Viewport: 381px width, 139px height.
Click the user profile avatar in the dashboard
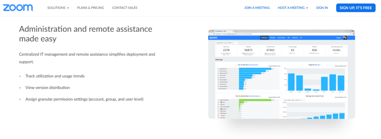tap(345, 38)
